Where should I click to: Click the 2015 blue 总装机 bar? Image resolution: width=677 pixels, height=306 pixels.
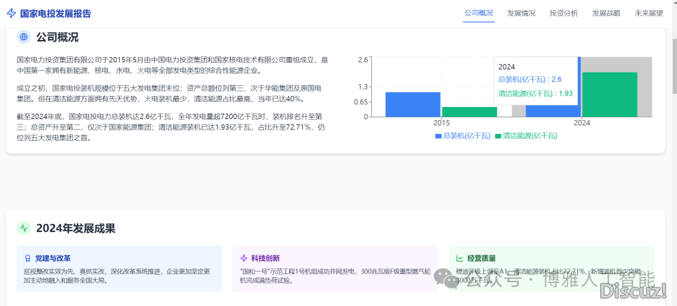pos(412,105)
